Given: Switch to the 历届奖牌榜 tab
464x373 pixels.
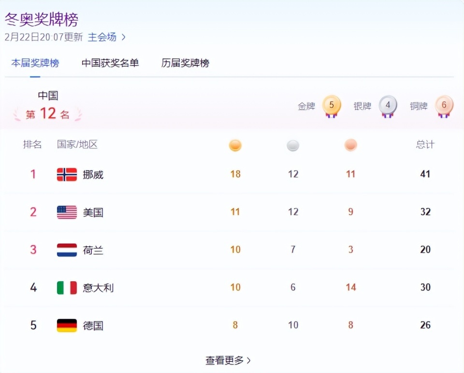Looking at the screenshot, I should (185, 63).
